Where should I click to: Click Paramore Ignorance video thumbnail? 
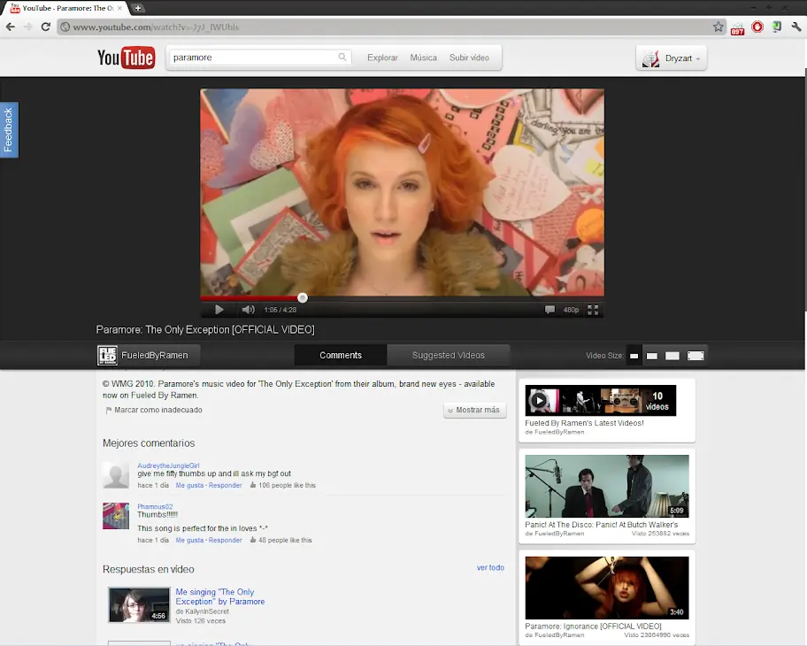607,588
